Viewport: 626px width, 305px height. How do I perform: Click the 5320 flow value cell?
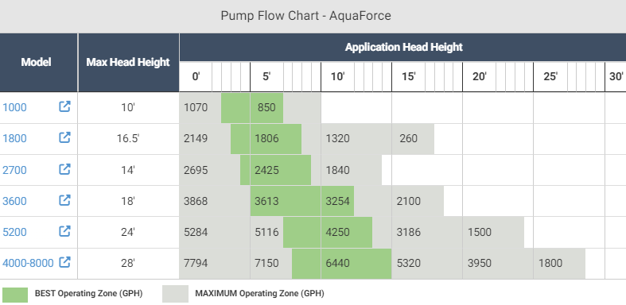pos(408,263)
